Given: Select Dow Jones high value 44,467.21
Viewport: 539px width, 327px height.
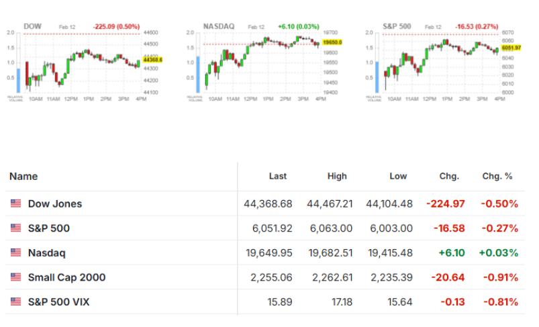Looking at the screenshot, I should point(330,204).
